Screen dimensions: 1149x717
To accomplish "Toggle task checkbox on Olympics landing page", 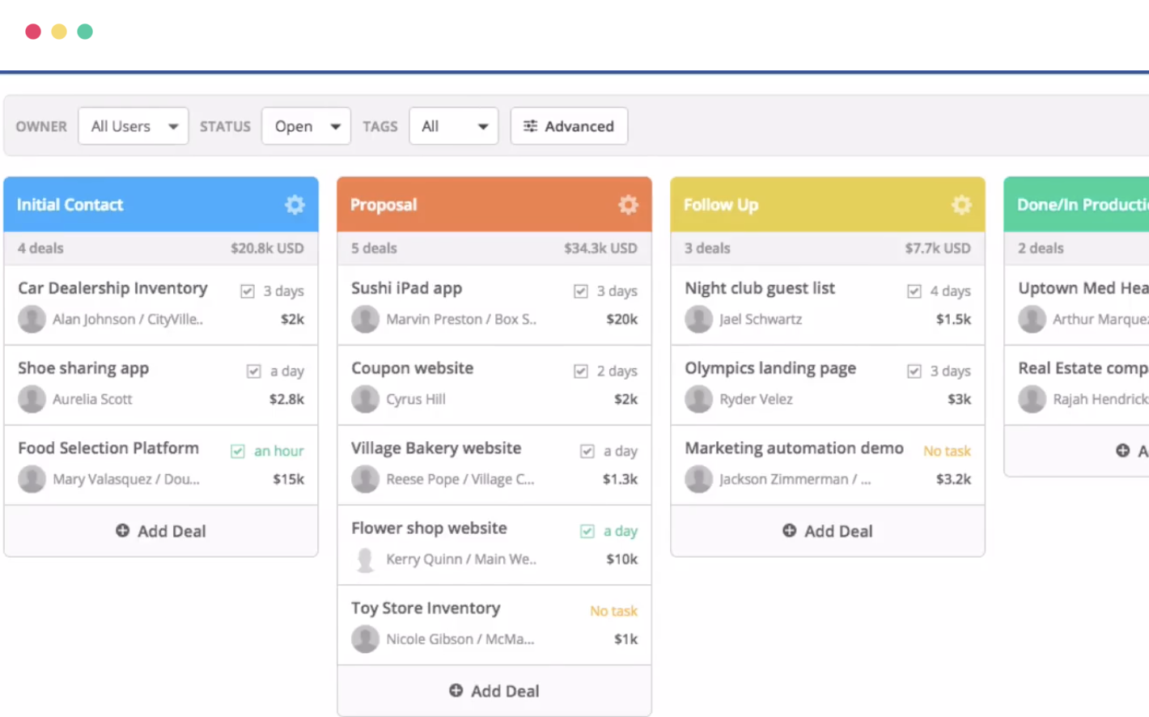I will 914,371.
